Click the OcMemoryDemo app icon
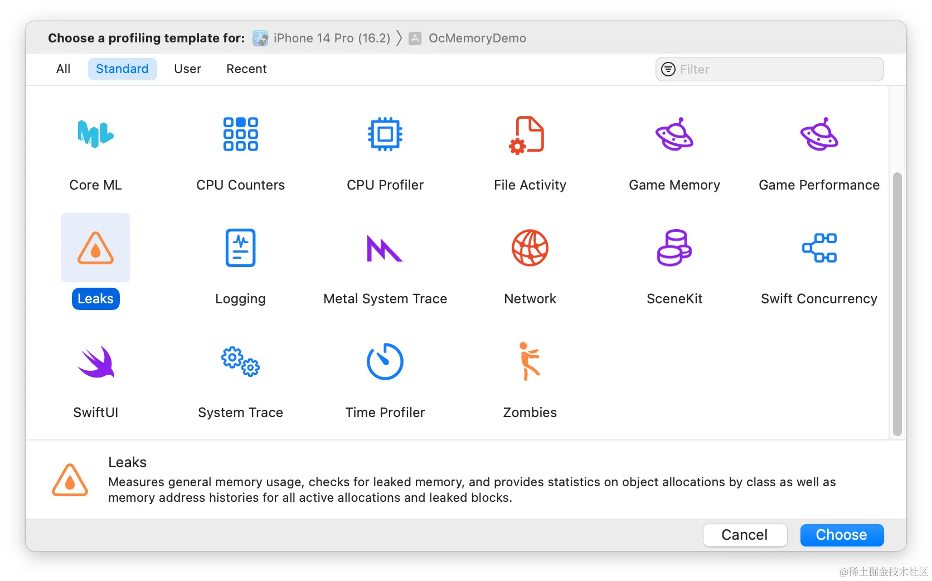This screenshot has height=581, width=932. 415,38
